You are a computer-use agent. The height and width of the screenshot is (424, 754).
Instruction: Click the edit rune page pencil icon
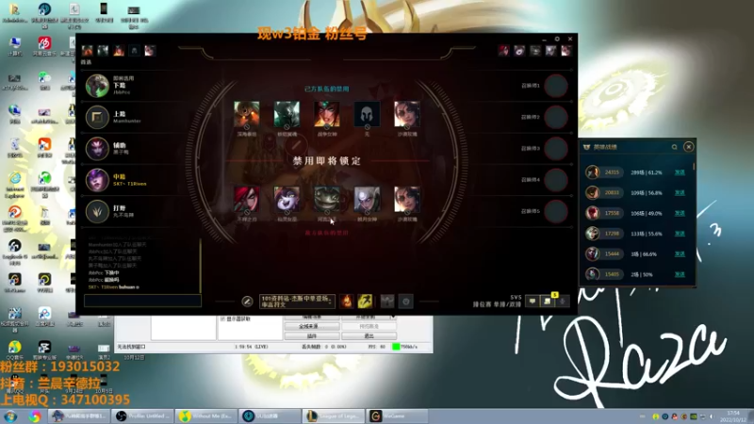[x=247, y=301]
